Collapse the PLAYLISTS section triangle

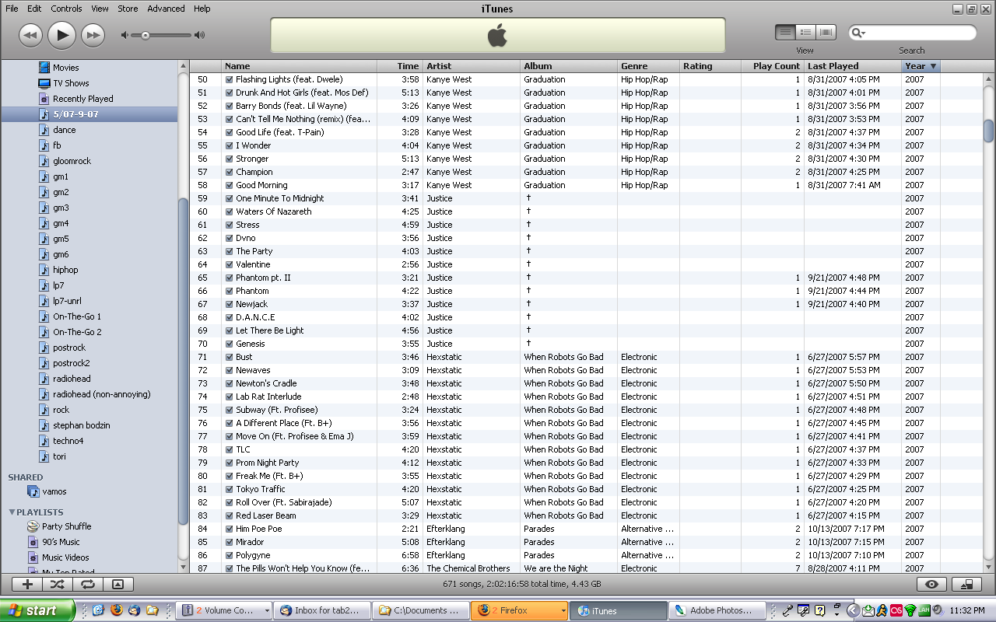coord(12,512)
